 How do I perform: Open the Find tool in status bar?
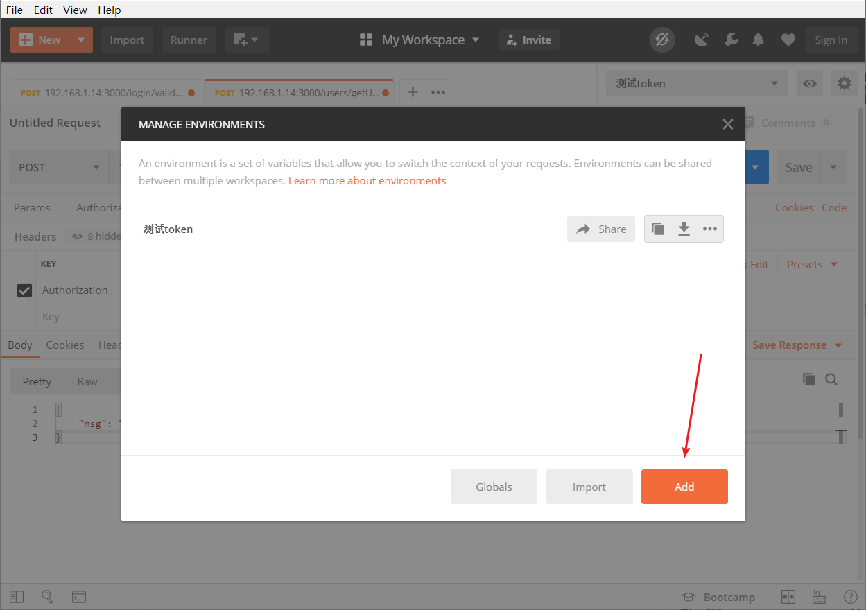[x=47, y=597]
